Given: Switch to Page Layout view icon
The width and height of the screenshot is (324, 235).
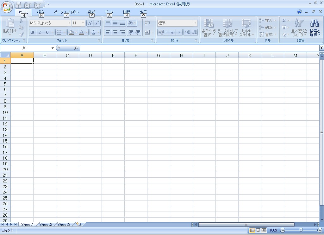Looking at the screenshot, I should 258,230.
